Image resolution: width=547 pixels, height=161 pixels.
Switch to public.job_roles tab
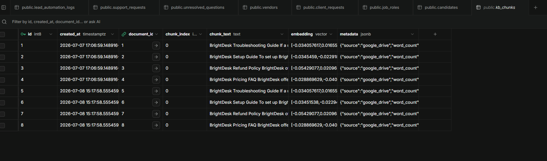pyautogui.click(x=386, y=7)
